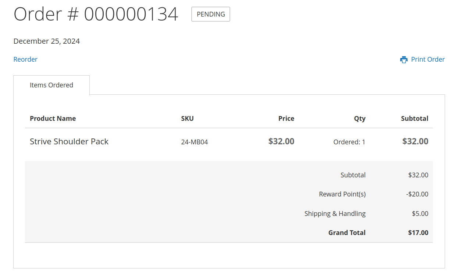Viewport: 459px width, 278px height.
Task: Click the SKU value 24-MB04
Action: point(194,142)
